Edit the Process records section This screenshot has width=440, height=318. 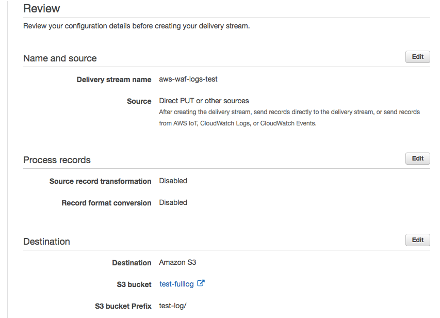click(417, 158)
